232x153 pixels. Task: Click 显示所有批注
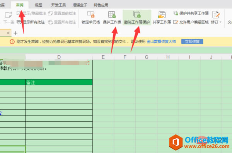(31, 22)
